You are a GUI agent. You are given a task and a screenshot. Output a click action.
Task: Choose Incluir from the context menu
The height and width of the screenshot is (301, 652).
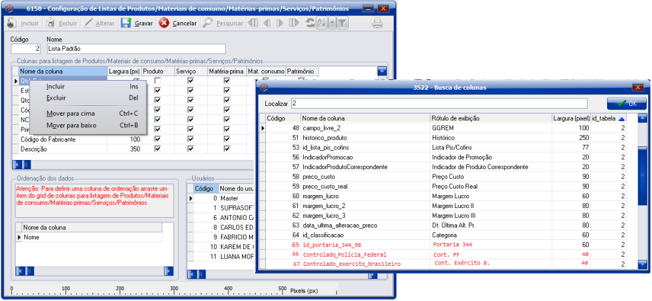[x=56, y=86]
